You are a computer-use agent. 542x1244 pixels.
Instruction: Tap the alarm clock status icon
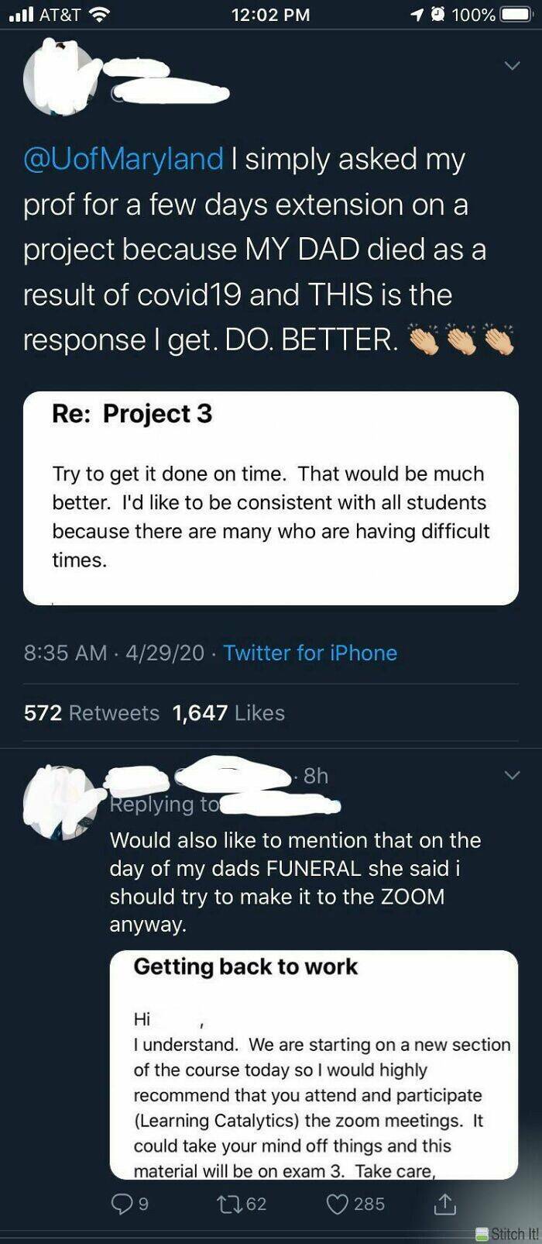[x=437, y=15]
